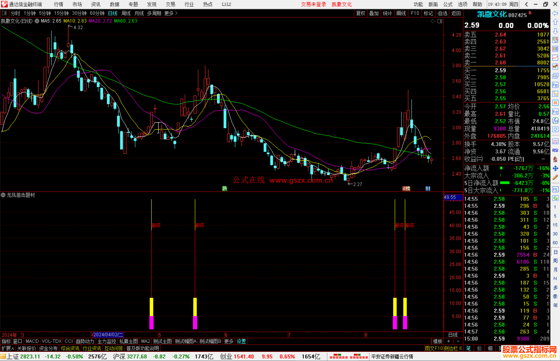Switch to the 周线 period tab
The width and height of the screenshot is (560, 361).
(126, 13)
